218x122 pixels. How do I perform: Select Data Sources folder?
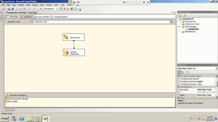point(190,21)
